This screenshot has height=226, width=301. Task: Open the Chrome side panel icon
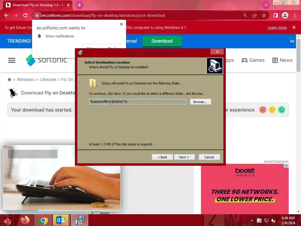(276, 15)
